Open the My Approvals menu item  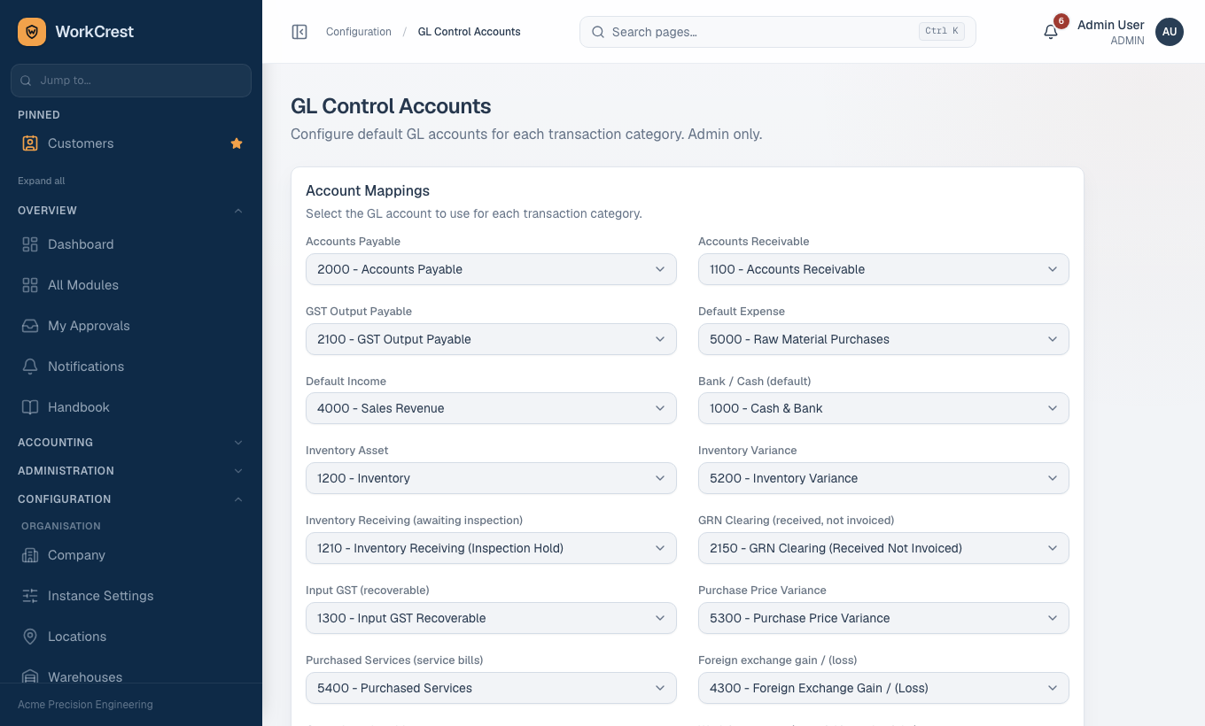click(x=131, y=326)
